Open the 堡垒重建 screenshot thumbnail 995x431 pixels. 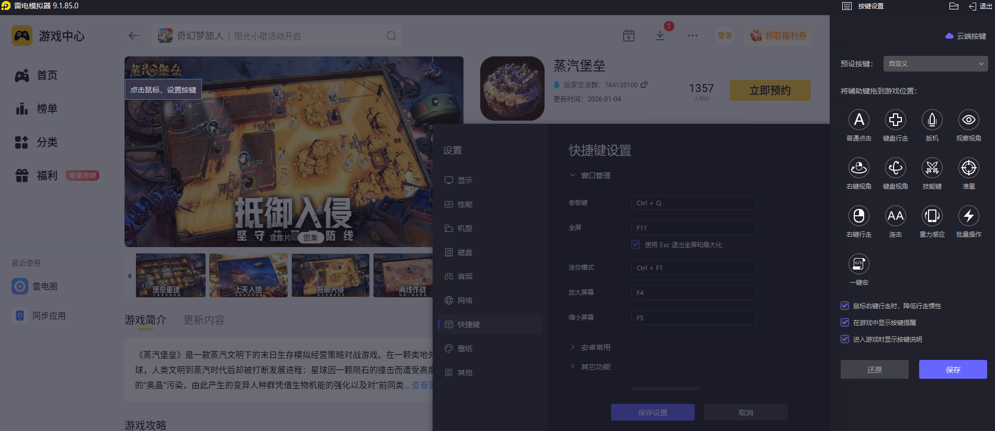(171, 275)
